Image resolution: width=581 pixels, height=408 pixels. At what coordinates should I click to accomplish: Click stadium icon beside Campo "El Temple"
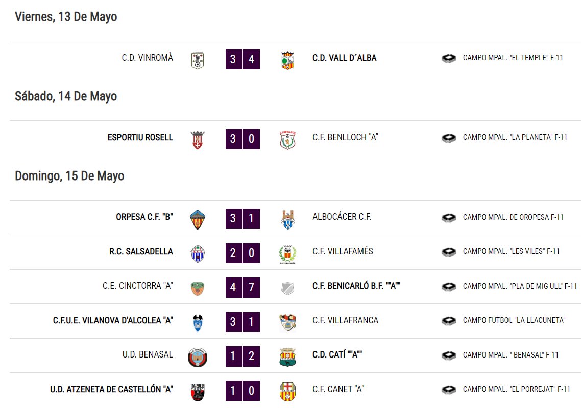click(449, 58)
